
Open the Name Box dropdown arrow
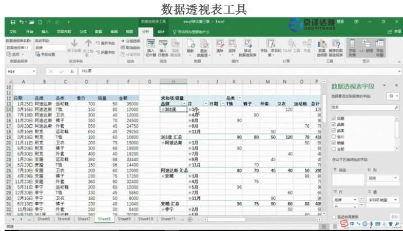pyautogui.click(x=34, y=71)
